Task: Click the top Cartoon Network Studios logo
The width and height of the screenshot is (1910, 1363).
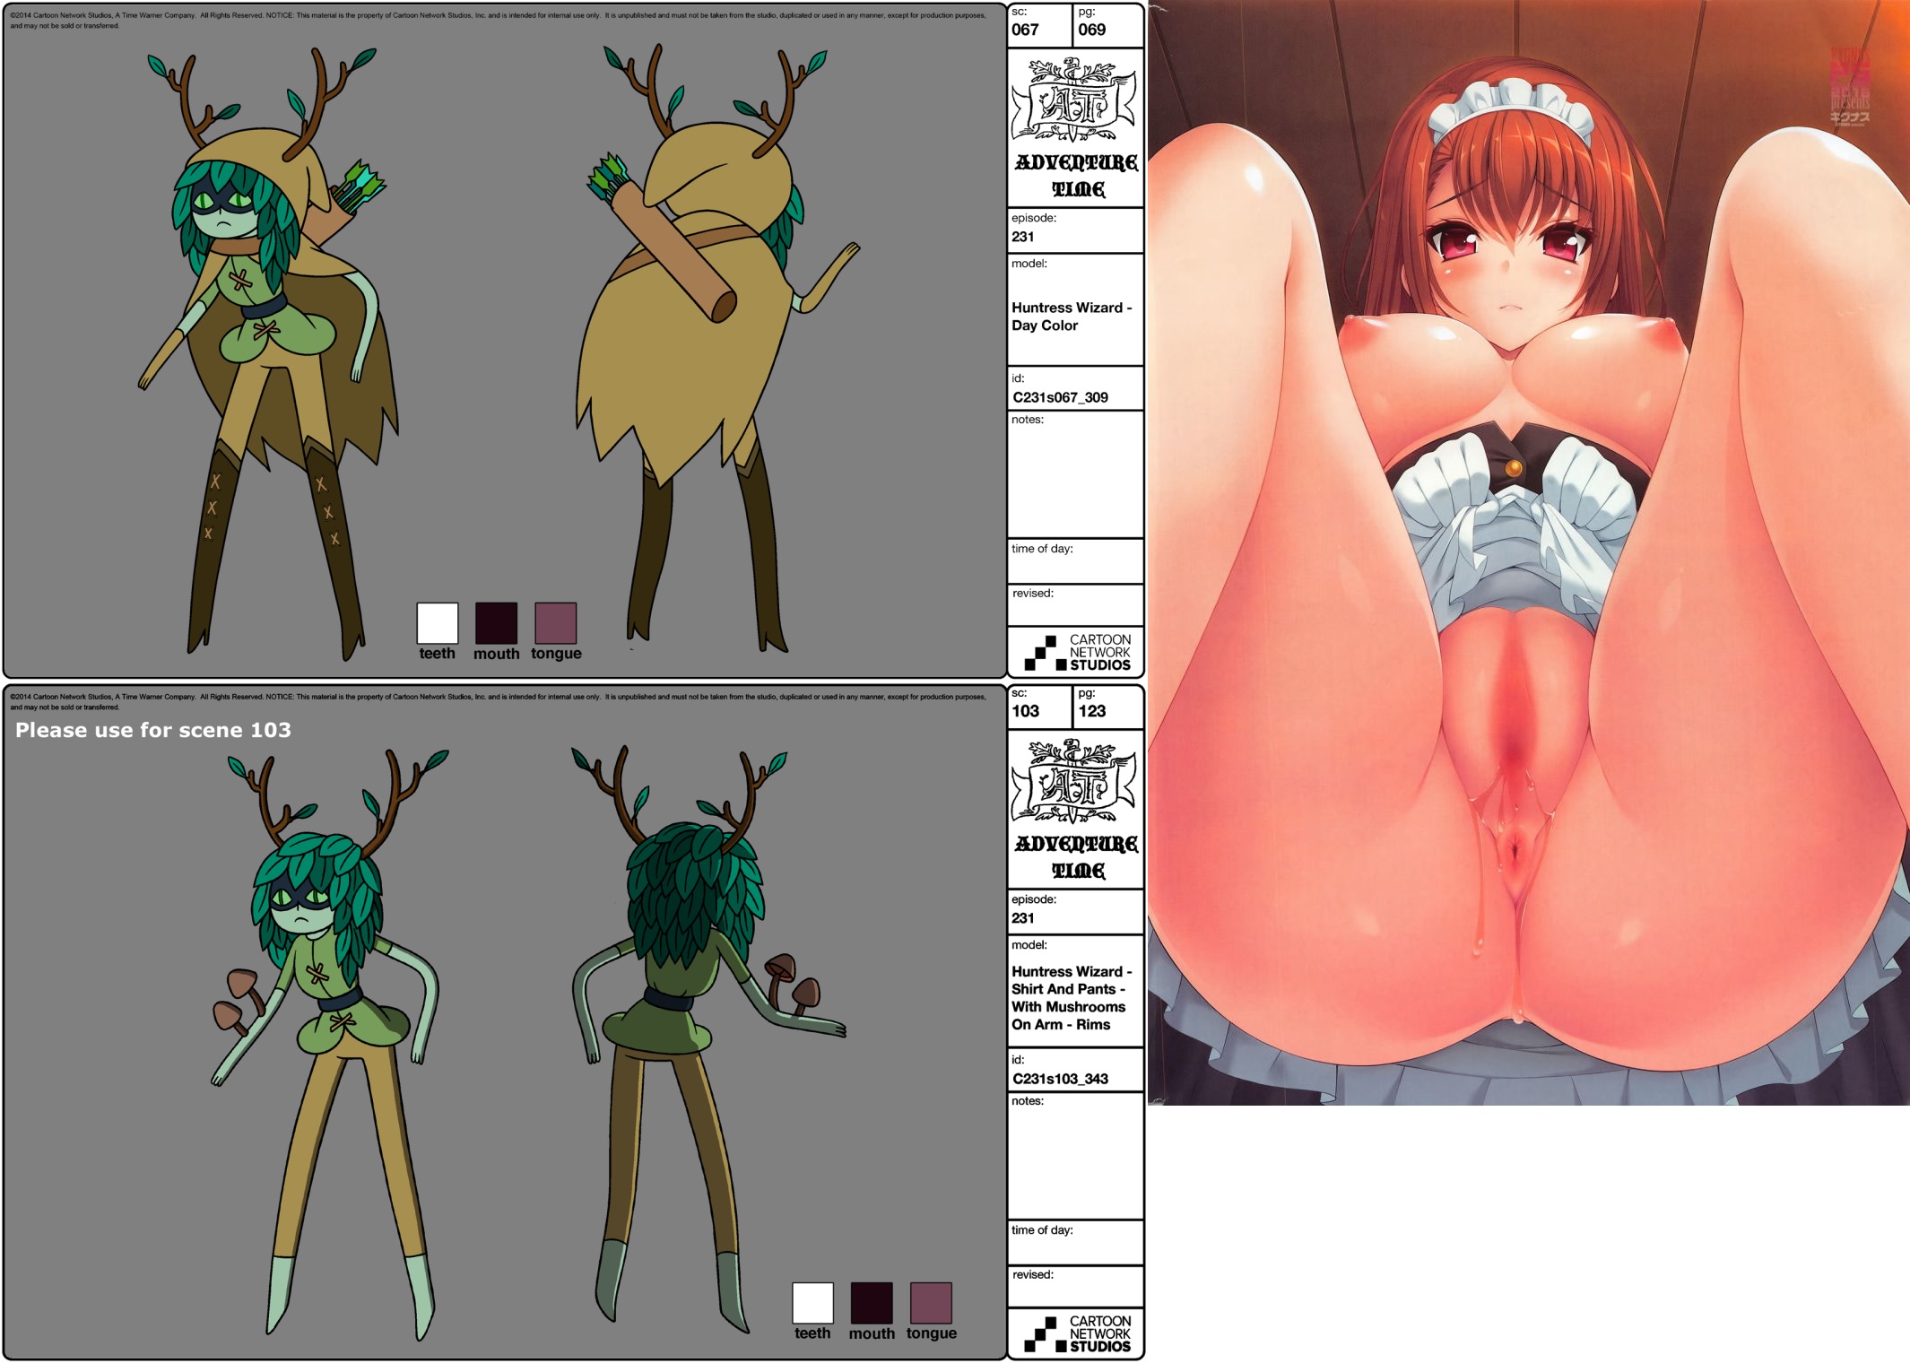Action: (x=1077, y=652)
